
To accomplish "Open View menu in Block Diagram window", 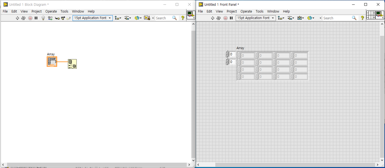I will (24, 11).
